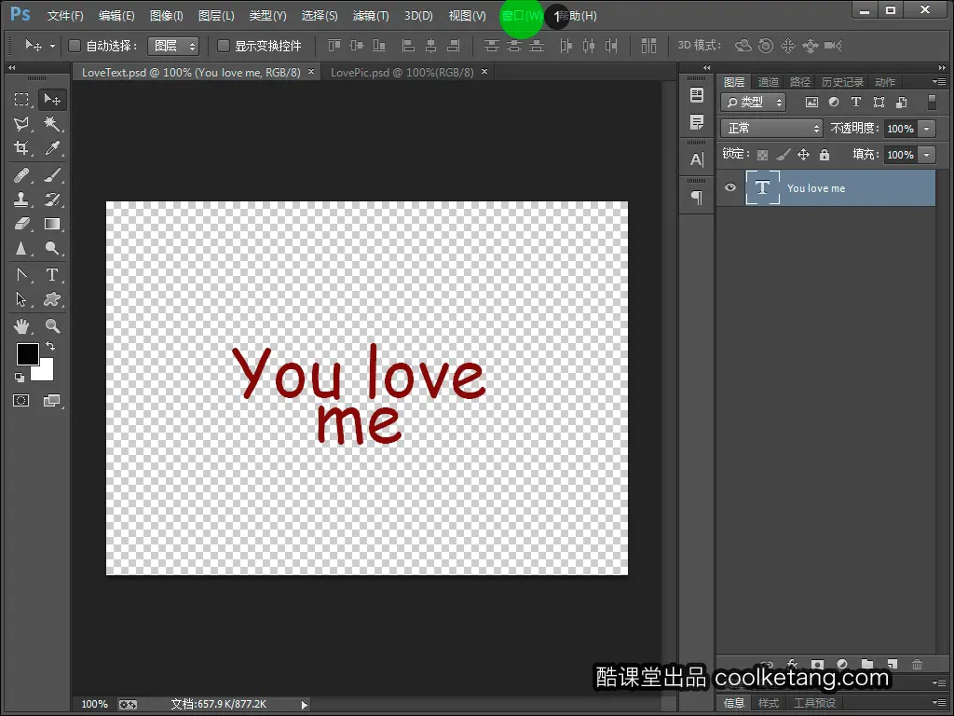The image size is (954, 716).
Task: Select the Rectangular Marquee tool
Action: coord(21,99)
